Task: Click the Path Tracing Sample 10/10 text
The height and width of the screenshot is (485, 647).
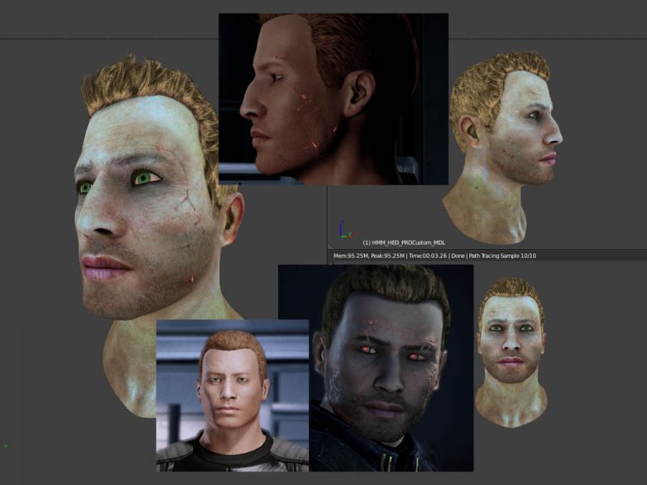Action: pos(502,256)
